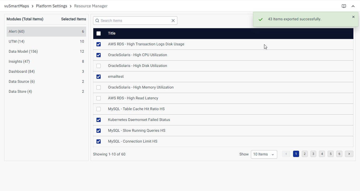The height and width of the screenshot is (191, 360).
Task: Clear the search field using X icon
Action: pos(173,21)
